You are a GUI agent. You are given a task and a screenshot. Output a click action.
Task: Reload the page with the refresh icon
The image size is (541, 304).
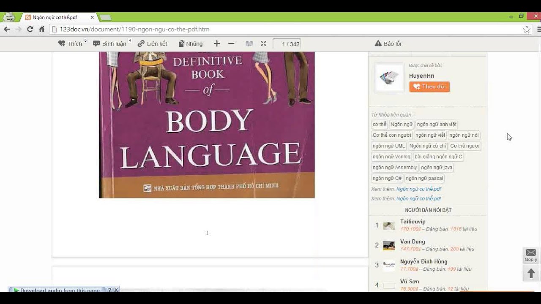click(30, 29)
